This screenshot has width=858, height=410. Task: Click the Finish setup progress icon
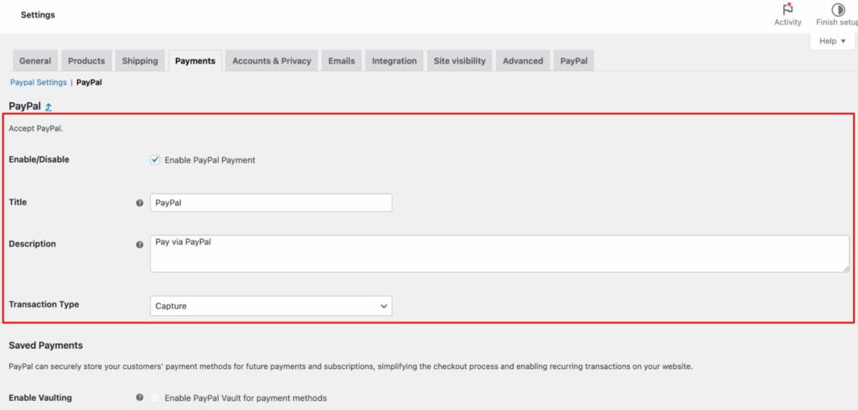click(x=838, y=9)
